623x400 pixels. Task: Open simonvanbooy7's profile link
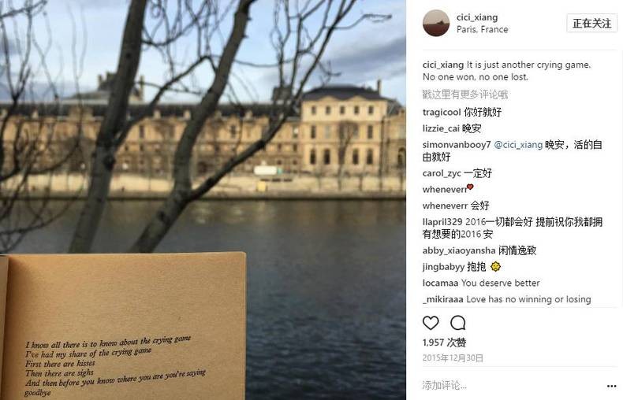tap(457, 145)
